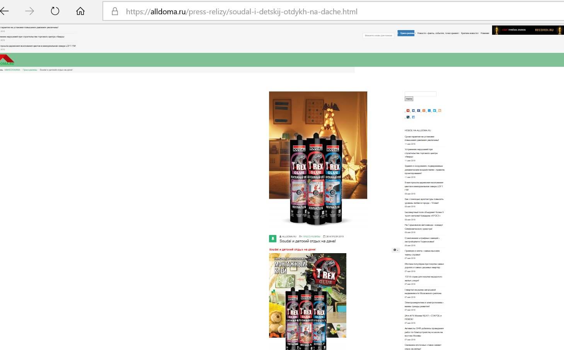This screenshot has width=564, height=350.
Task: Click the green pin icon beside the article title
Action: point(273,239)
